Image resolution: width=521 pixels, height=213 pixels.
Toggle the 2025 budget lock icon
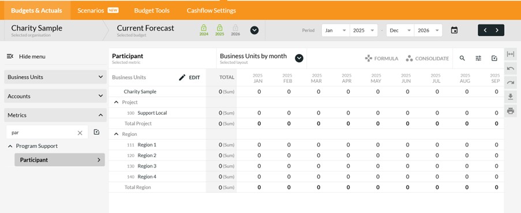[x=220, y=28]
